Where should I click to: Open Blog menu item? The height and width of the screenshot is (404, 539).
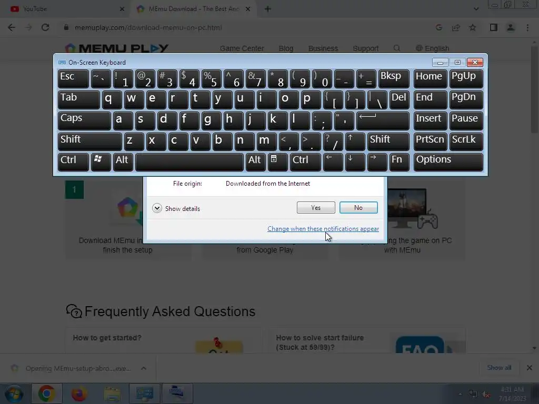(x=286, y=48)
